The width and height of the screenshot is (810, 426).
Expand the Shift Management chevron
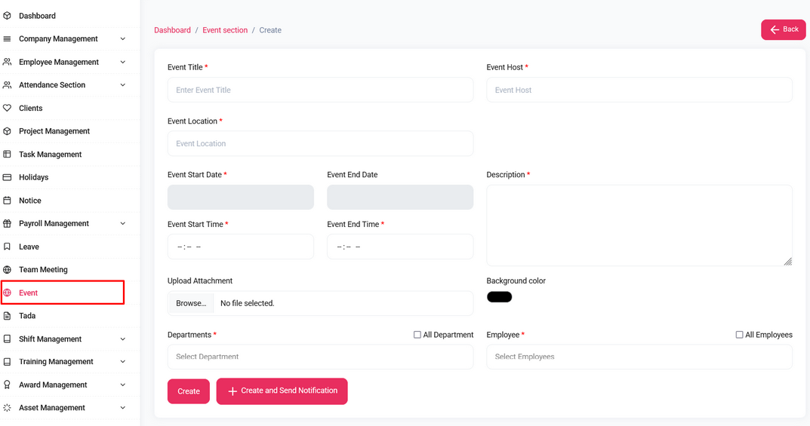pos(123,339)
